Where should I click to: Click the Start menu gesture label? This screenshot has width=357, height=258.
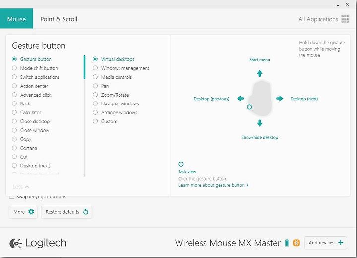(259, 60)
